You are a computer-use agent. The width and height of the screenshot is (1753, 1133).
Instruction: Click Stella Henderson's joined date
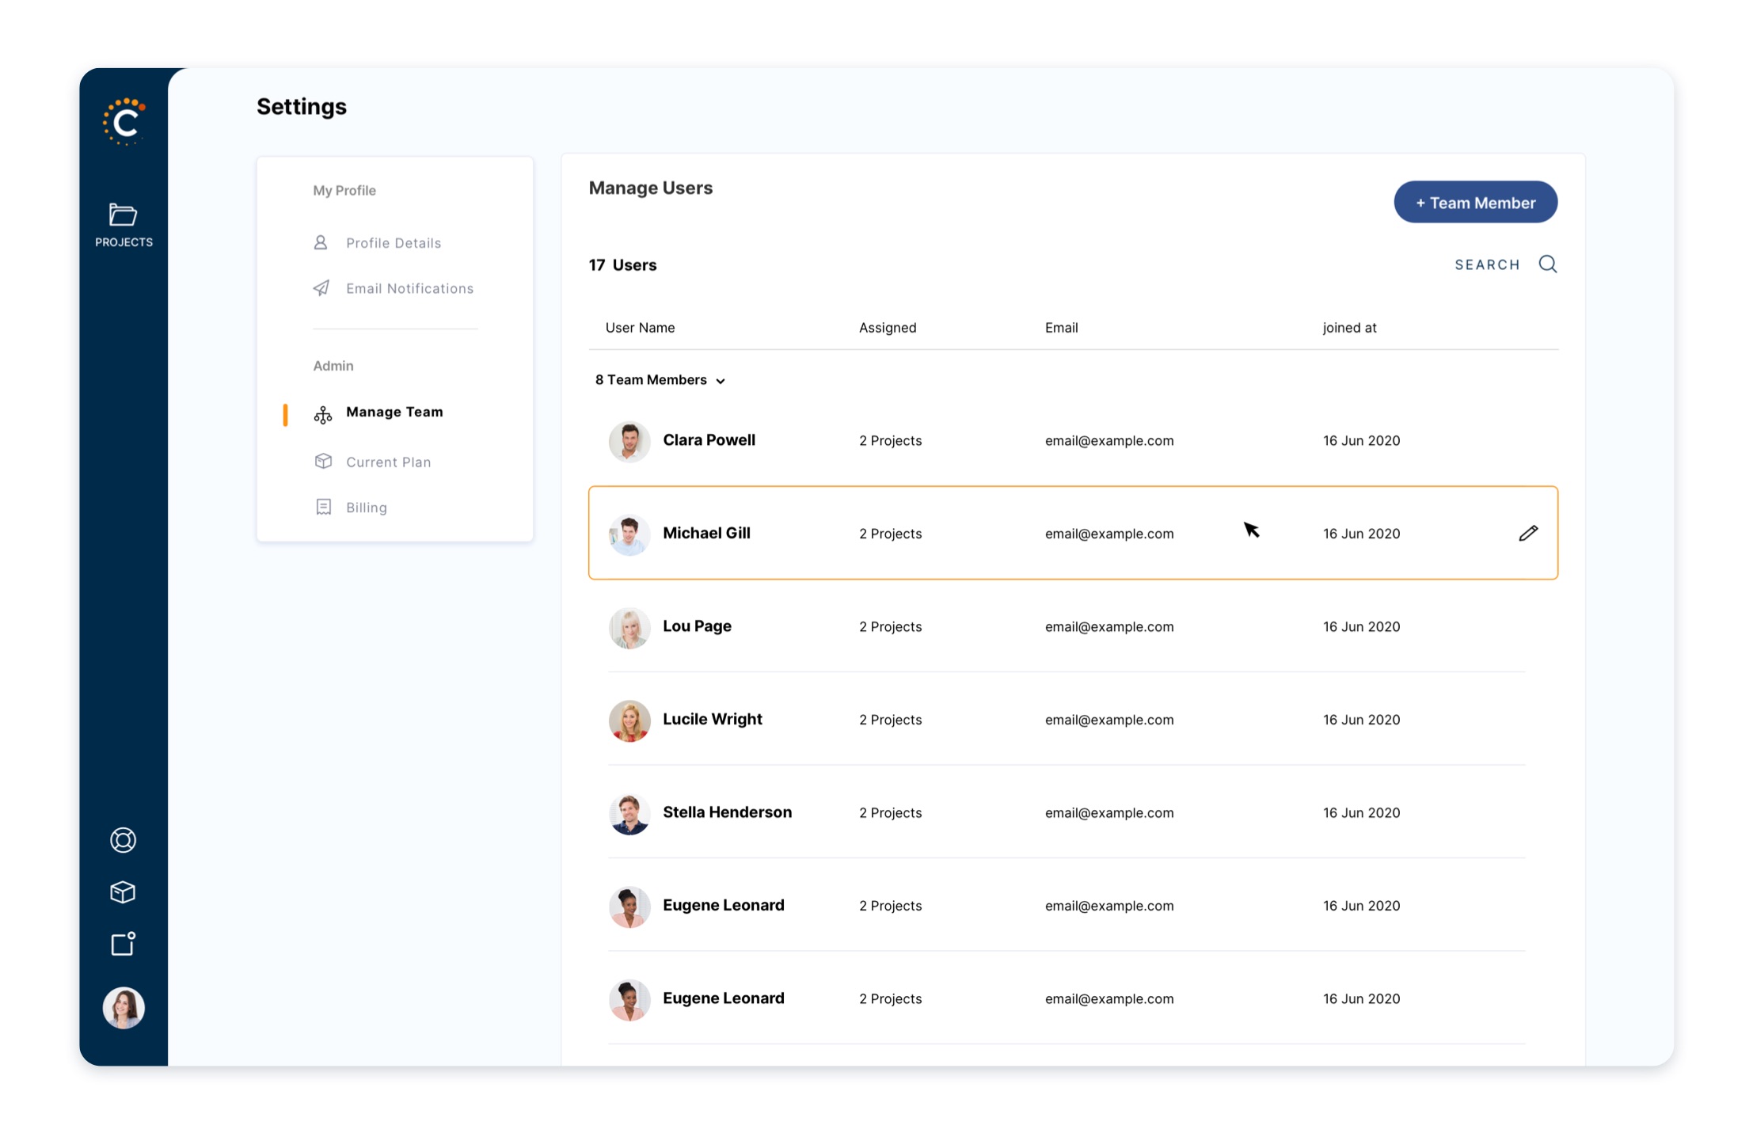(x=1361, y=812)
